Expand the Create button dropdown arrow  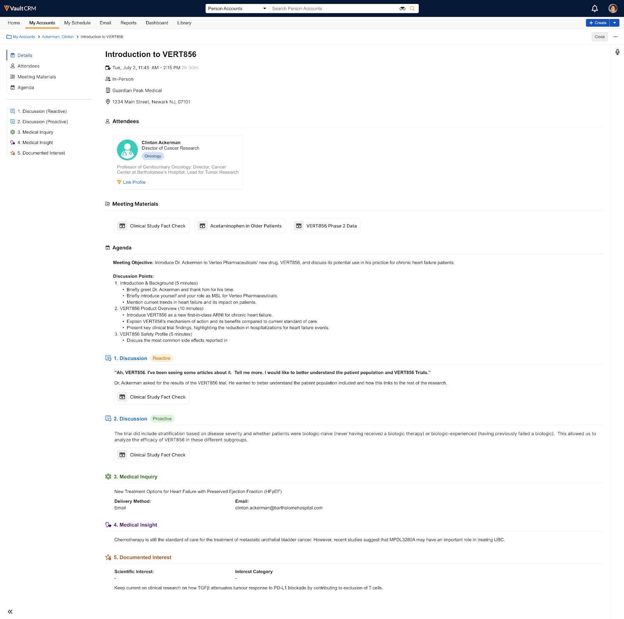coord(615,23)
